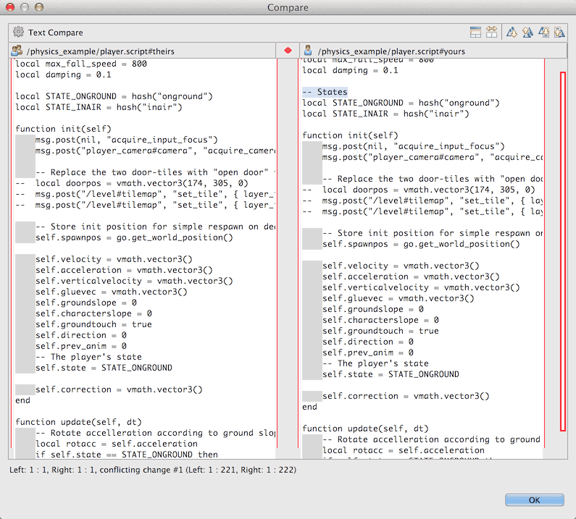Go to the next difference
This screenshot has height=519, width=576.
512,33
